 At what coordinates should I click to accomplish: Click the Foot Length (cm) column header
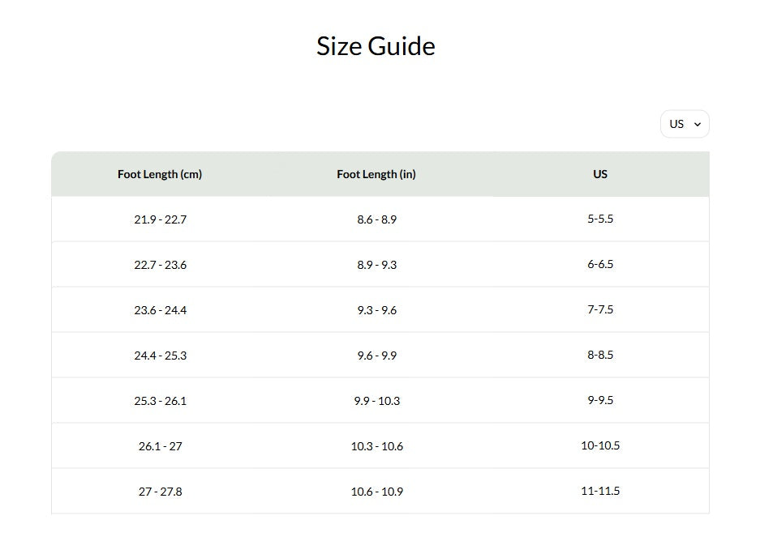point(160,173)
